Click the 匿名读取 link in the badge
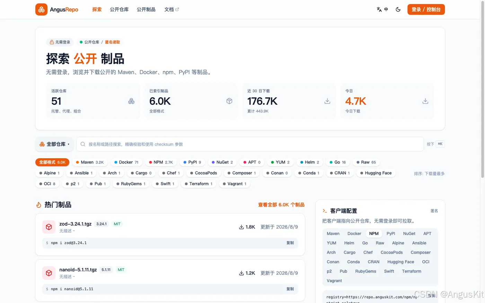 coord(112,42)
